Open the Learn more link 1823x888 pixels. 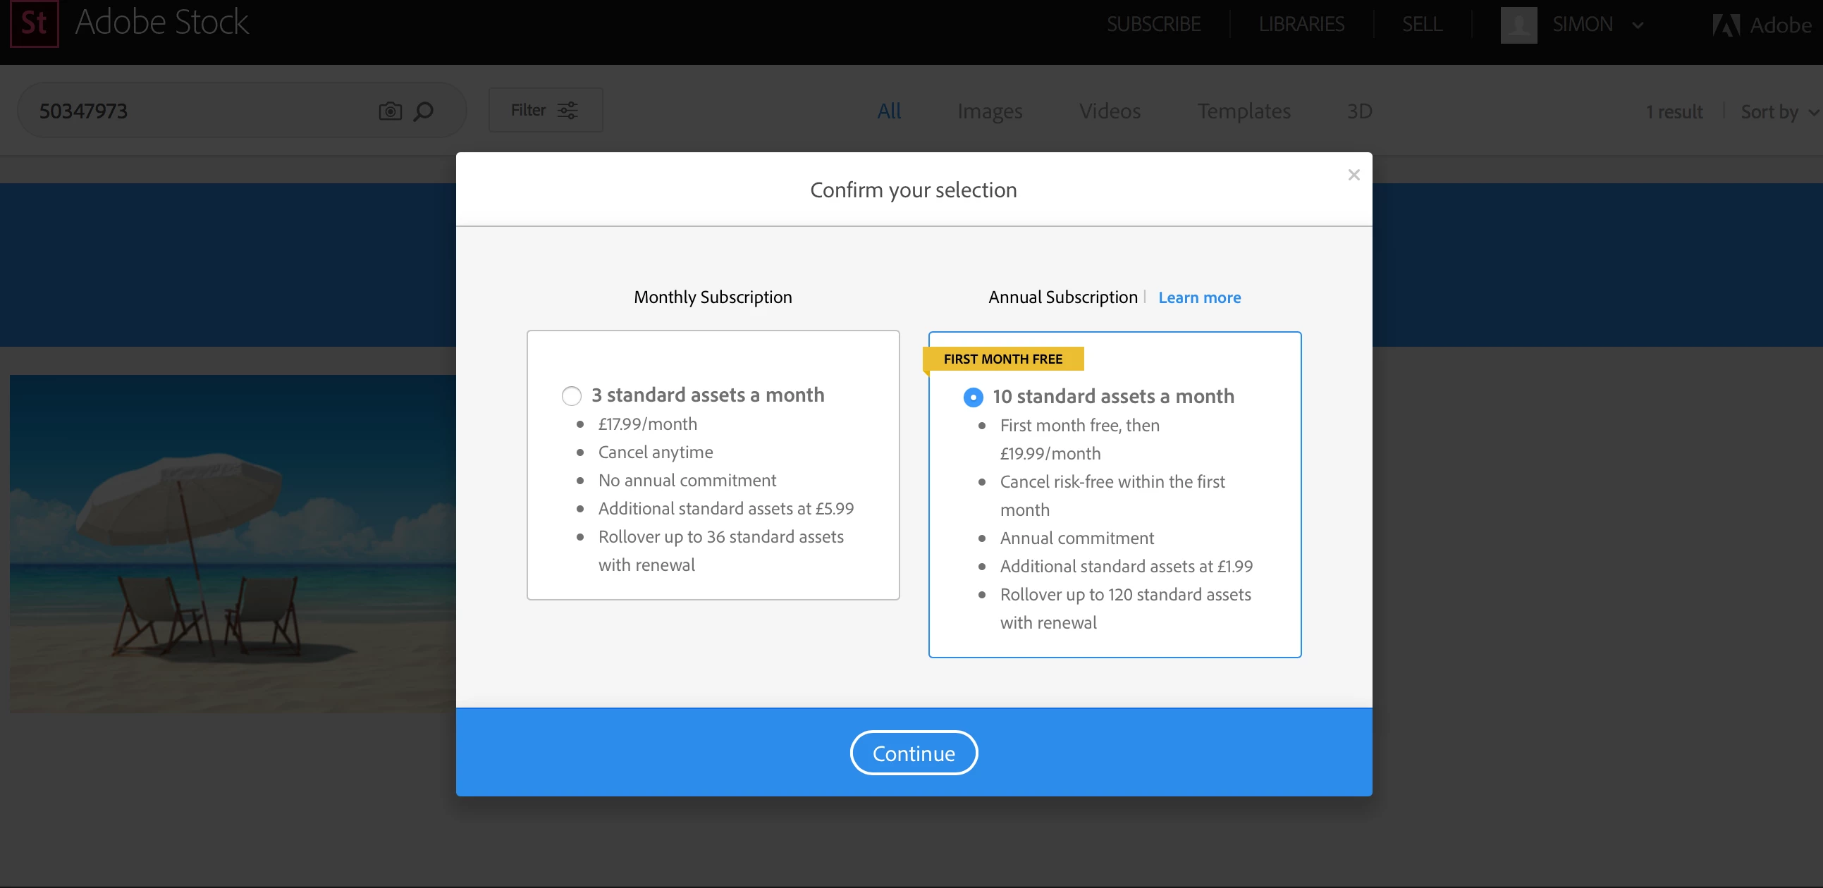coord(1199,297)
